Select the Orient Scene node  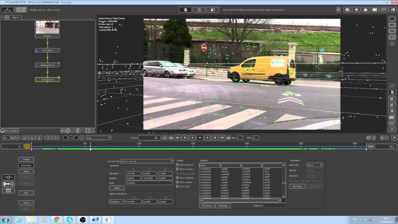click(x=47, y=80)
